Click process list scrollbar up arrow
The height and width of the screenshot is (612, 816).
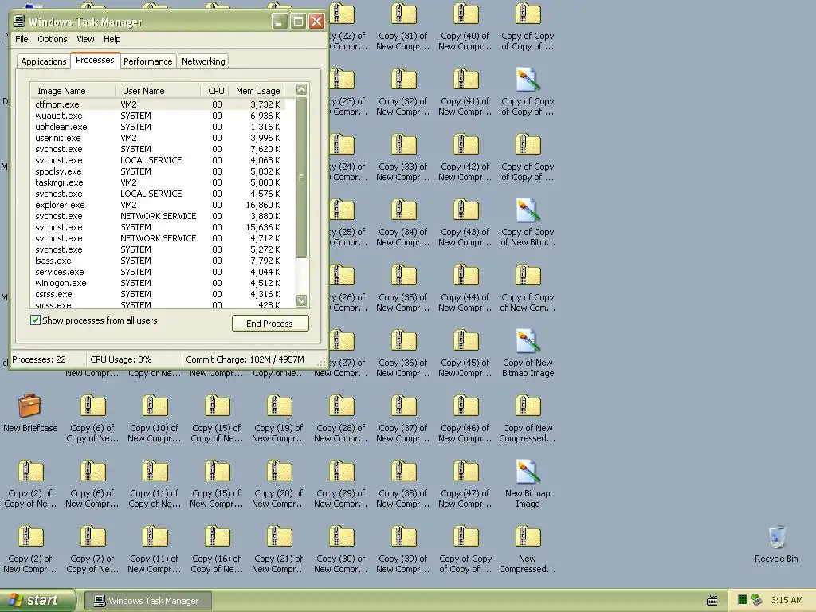(301, 89)
